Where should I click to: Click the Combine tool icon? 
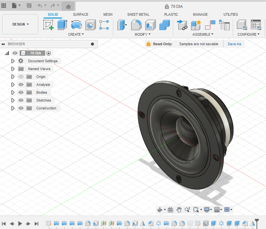pos(165,25)
